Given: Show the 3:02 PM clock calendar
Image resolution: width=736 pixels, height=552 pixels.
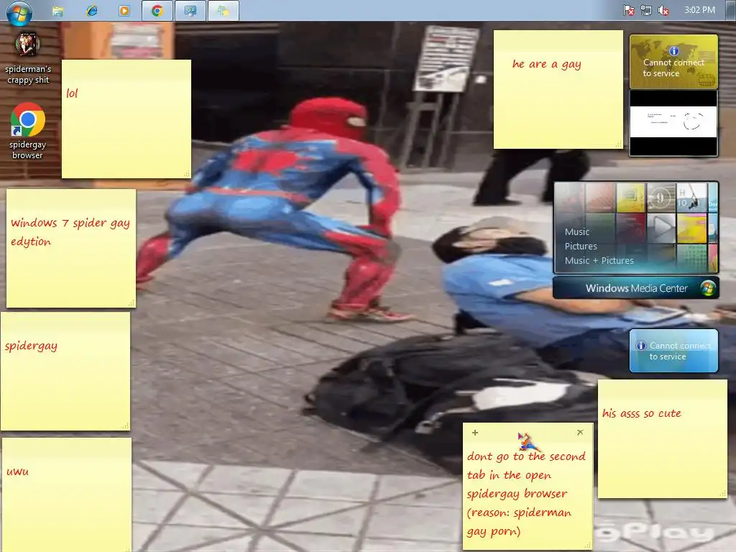Looking at the screenshot, I should [x=699, y=10].
